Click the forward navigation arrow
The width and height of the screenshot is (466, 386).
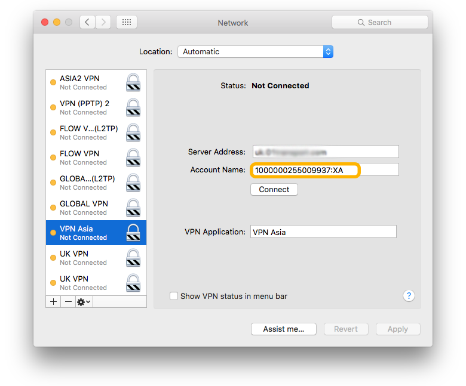point(103,22)
